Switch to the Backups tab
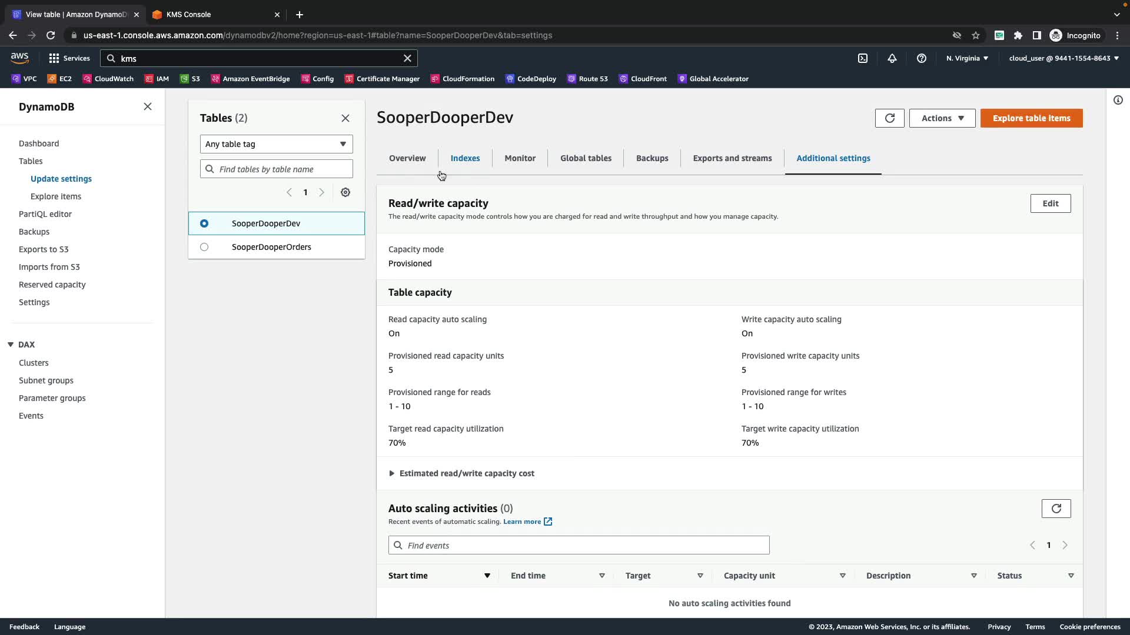1130x635 pixels. pyautogui.click(x=652, y=158)
